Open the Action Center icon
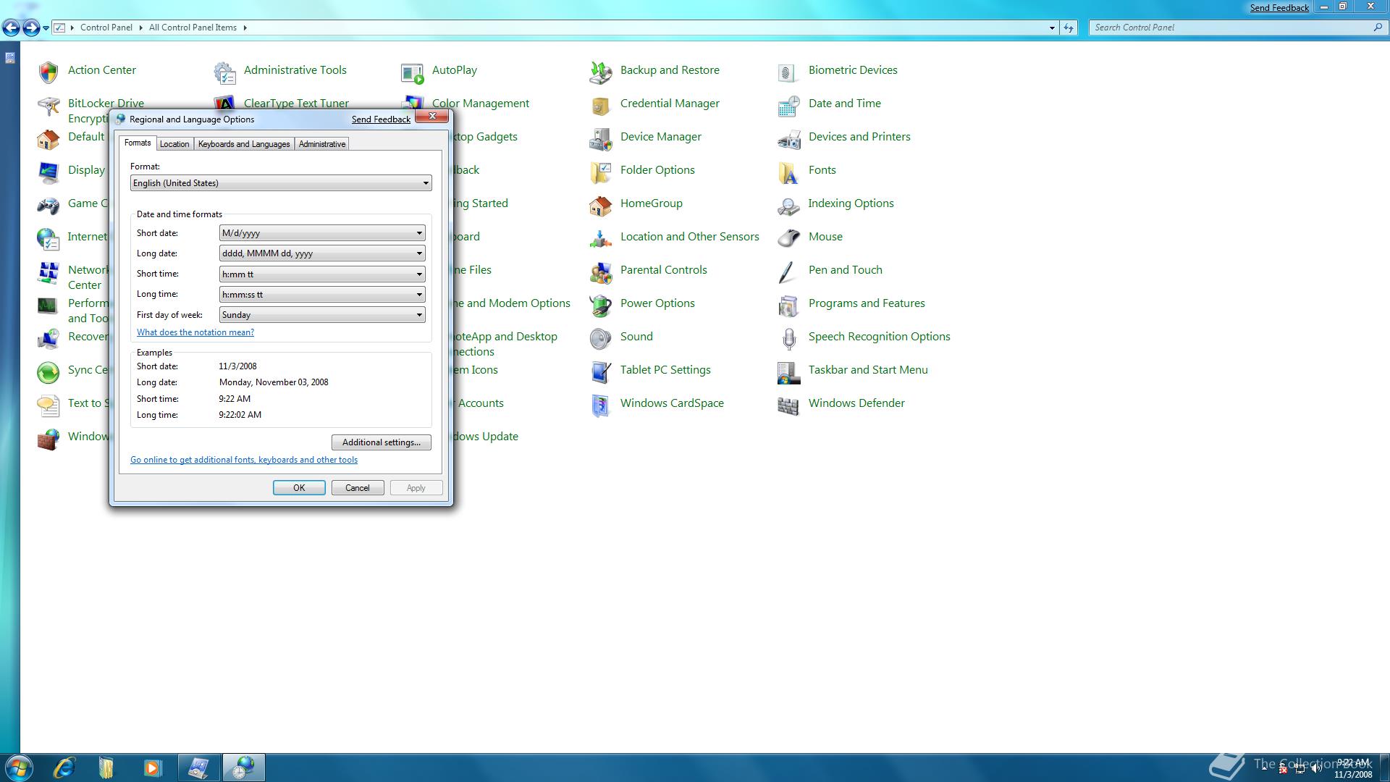 (49, 72)
